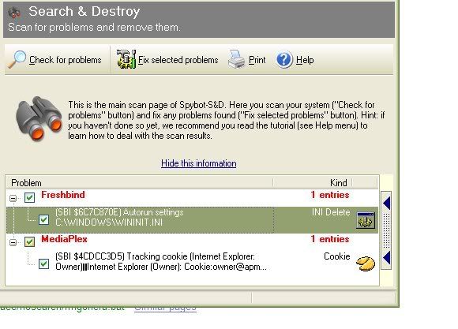
Task: Collapse the Freshbind tree node
Action: [x=13, y=199]
